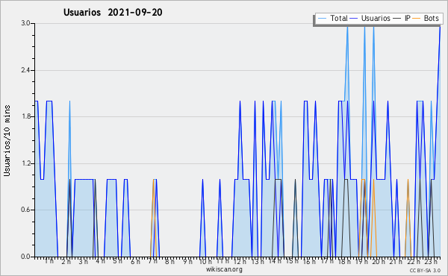Click the y-axis value 1.2

click(x=25, y=163)
